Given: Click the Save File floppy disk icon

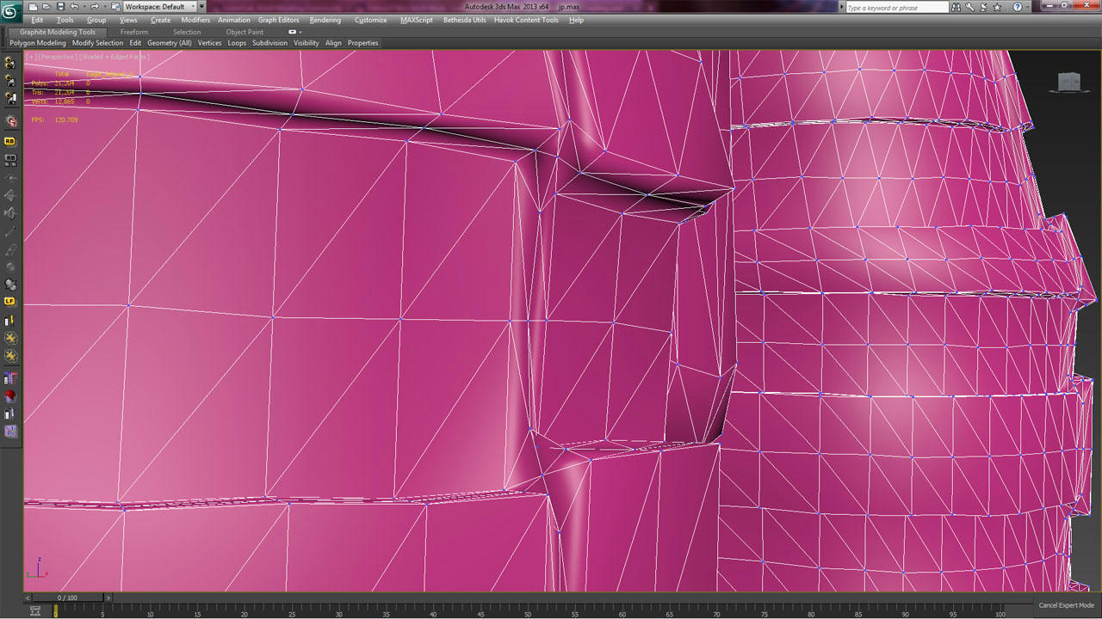Looking at the screenshot, I should (x=60, y=7).
